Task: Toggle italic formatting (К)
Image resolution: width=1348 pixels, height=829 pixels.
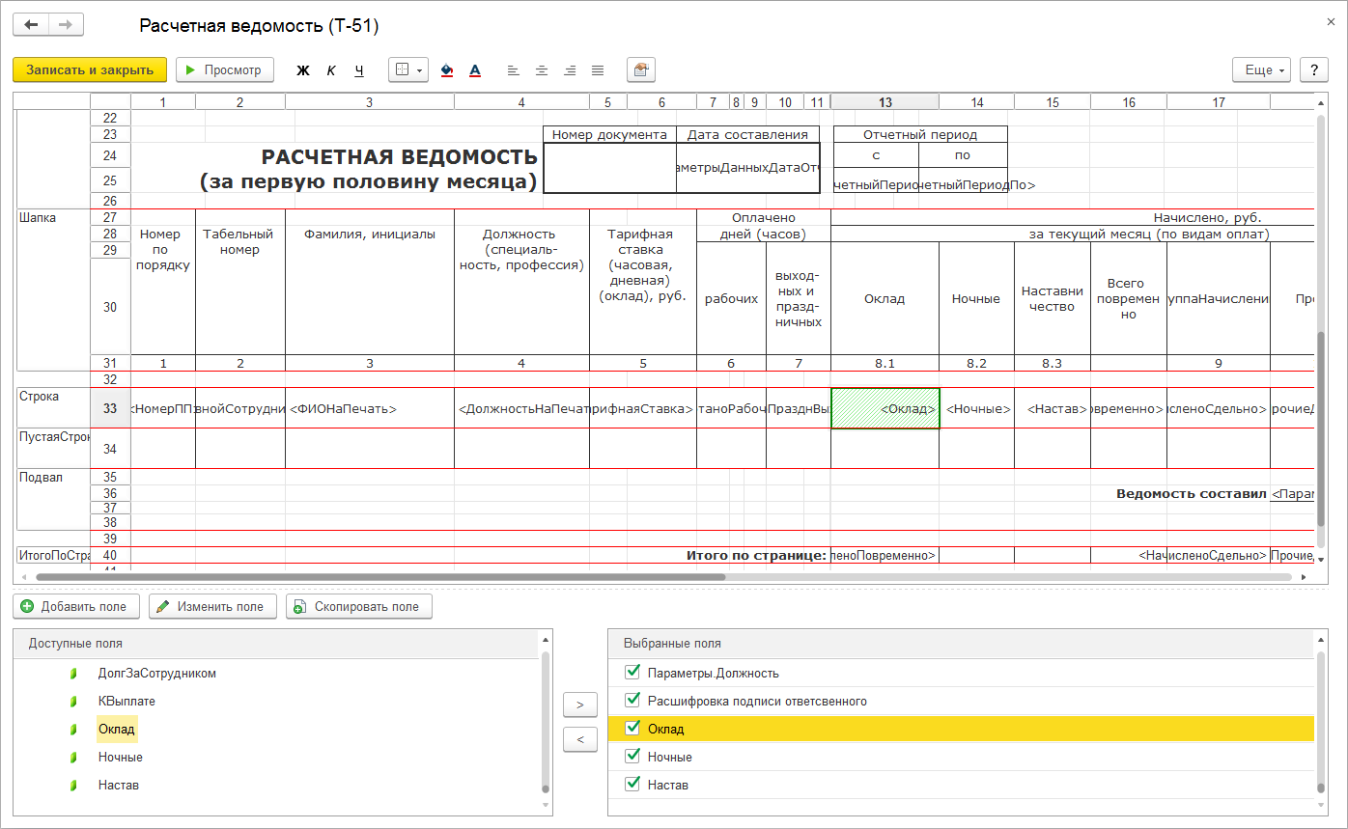Action: [x=331, y=70]
